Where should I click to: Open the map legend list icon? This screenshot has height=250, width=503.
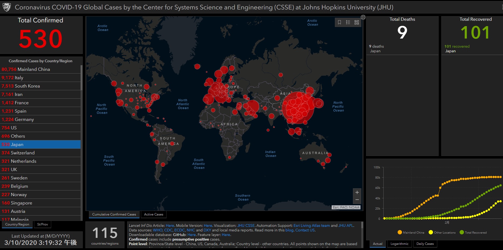(x=348, y=22)
